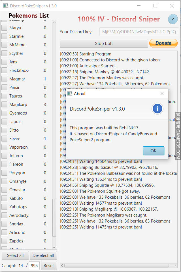181x272 pixels.
Task: Click the blue info icon in About dialog
Action: tap(157, 109)
